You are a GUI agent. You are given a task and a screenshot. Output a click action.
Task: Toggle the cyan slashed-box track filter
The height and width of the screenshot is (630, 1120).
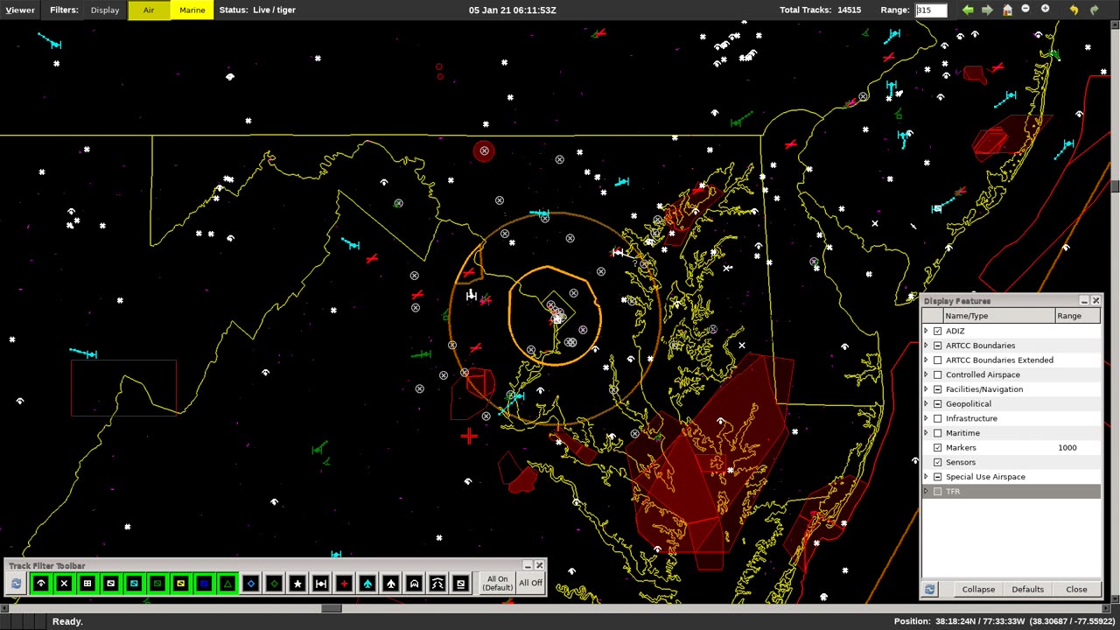tap(134, 584)
